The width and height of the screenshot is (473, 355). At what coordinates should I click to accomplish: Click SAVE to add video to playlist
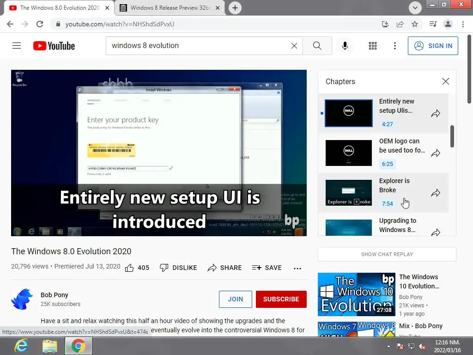point(267,268)
